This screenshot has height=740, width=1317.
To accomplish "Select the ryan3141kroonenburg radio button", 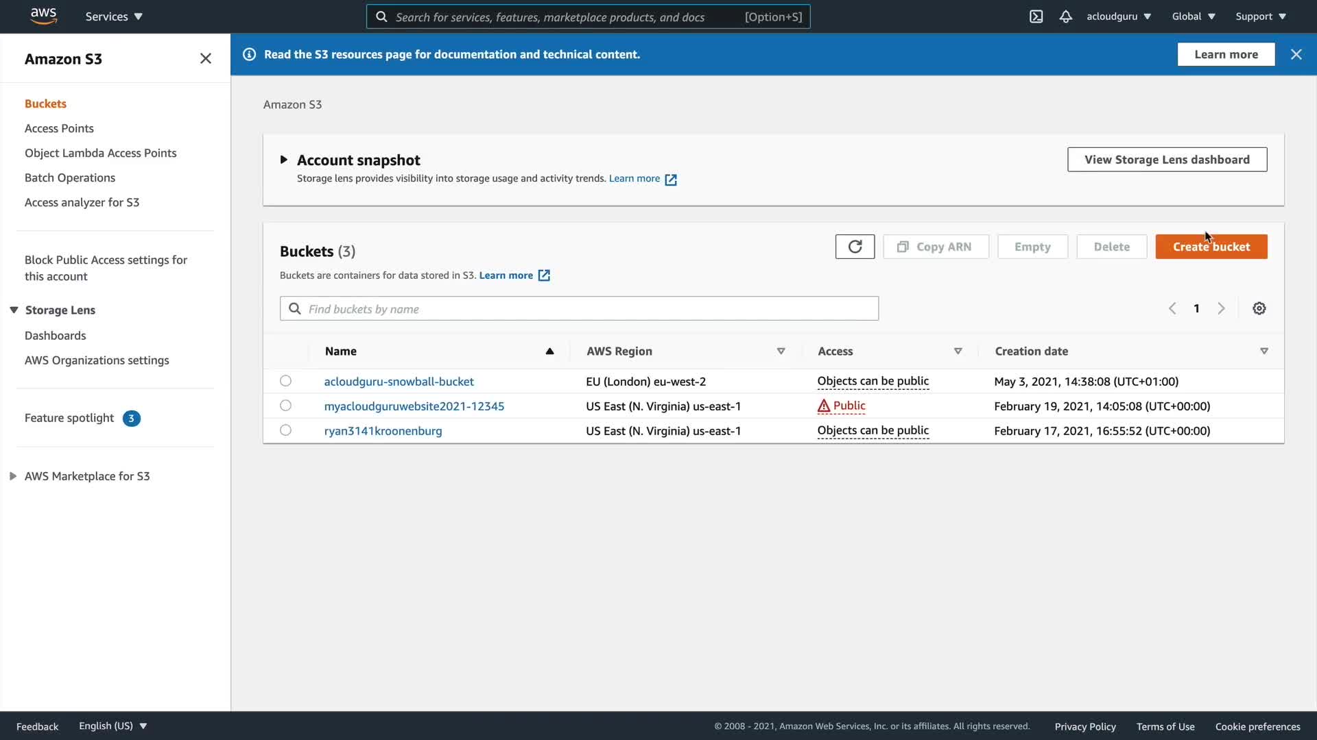I will [285, 430].
